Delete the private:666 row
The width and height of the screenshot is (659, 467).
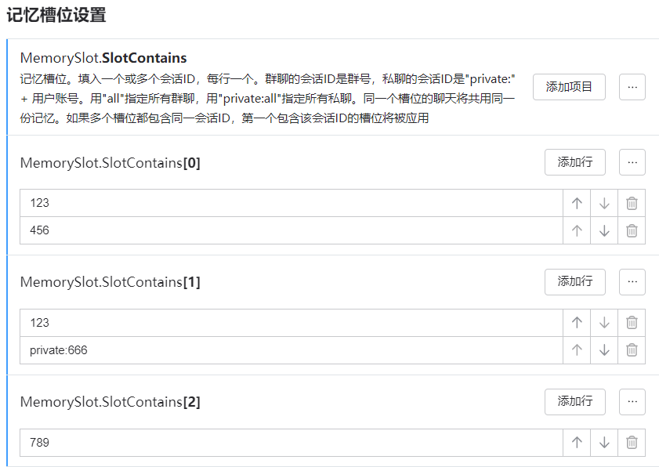(632, 350)
